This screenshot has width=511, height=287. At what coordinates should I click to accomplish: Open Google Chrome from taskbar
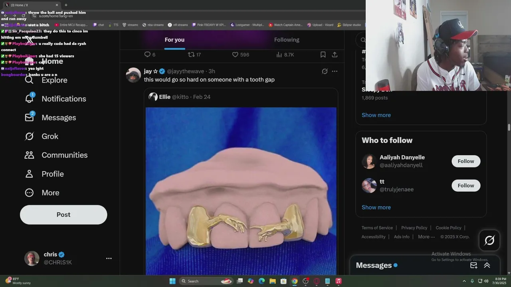coord(294,281)
